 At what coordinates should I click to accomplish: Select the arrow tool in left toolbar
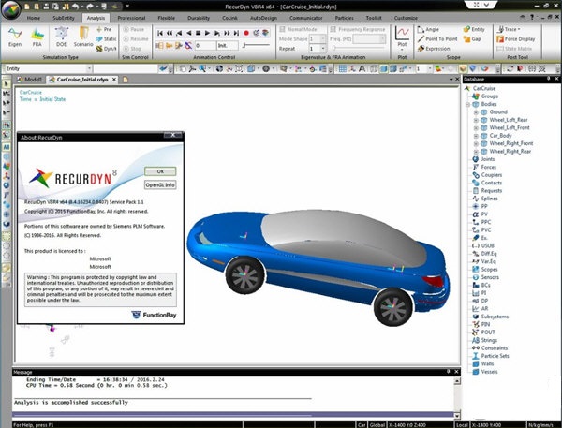[x=7, y=84]
